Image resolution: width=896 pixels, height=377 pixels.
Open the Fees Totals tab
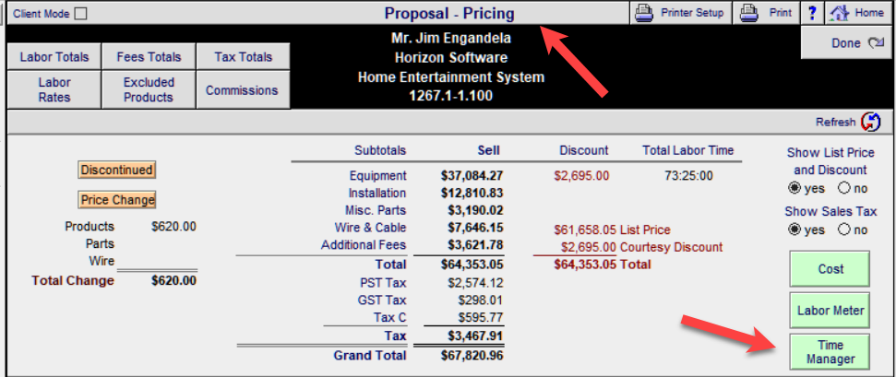point(149,57)
